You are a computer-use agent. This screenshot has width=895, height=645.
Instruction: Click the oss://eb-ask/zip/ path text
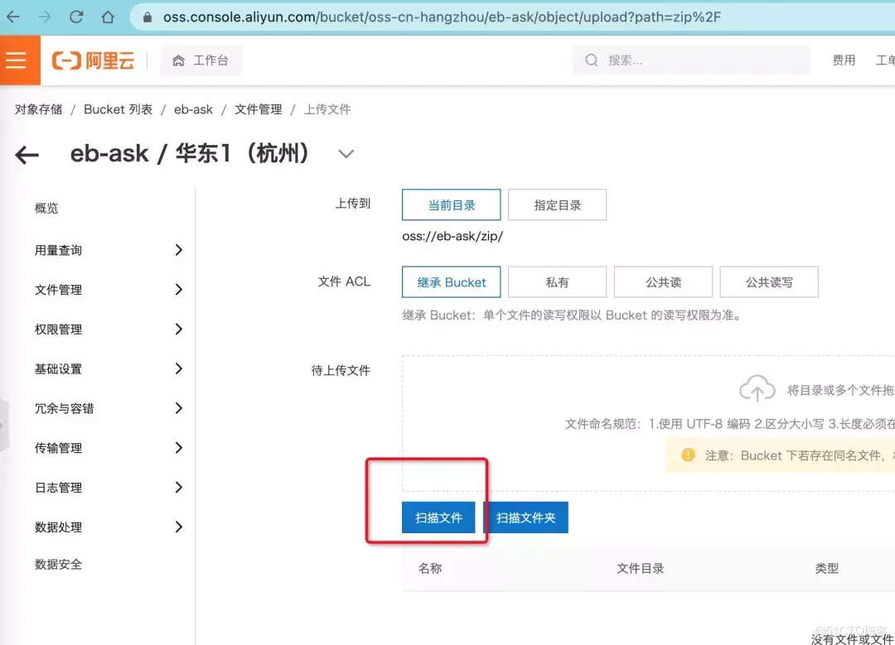click(452, 236)
